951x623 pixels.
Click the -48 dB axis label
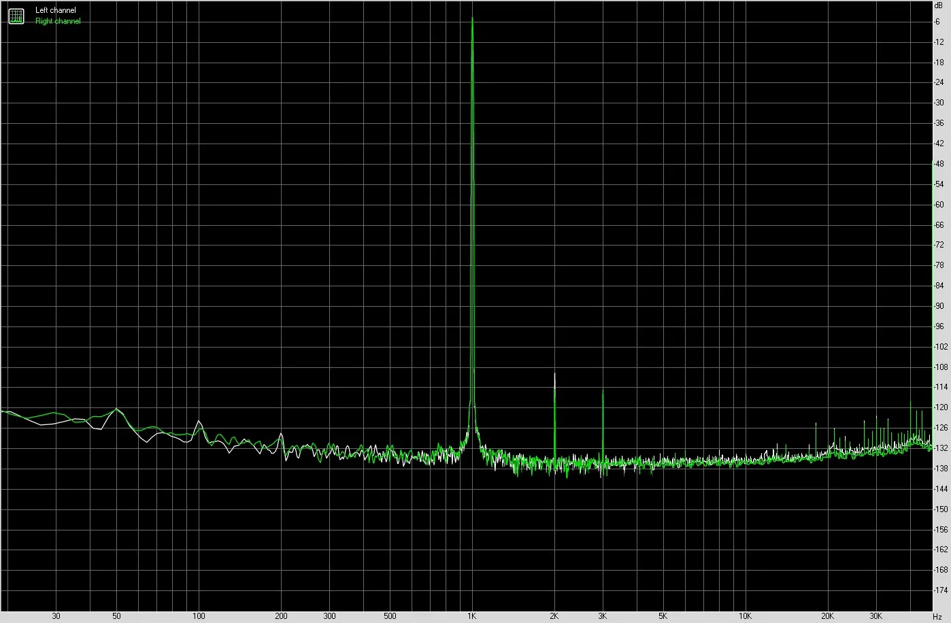(x=939, y=164)
